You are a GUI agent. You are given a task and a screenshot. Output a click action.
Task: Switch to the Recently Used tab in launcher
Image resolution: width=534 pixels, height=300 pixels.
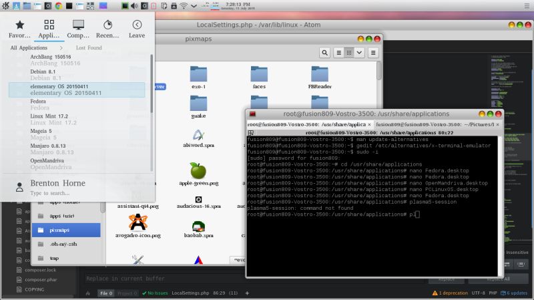point(107,29)
